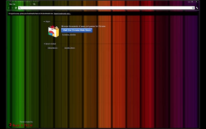
Task: Bookmark this page with the star icon
Action: click(x=193, y=8)
